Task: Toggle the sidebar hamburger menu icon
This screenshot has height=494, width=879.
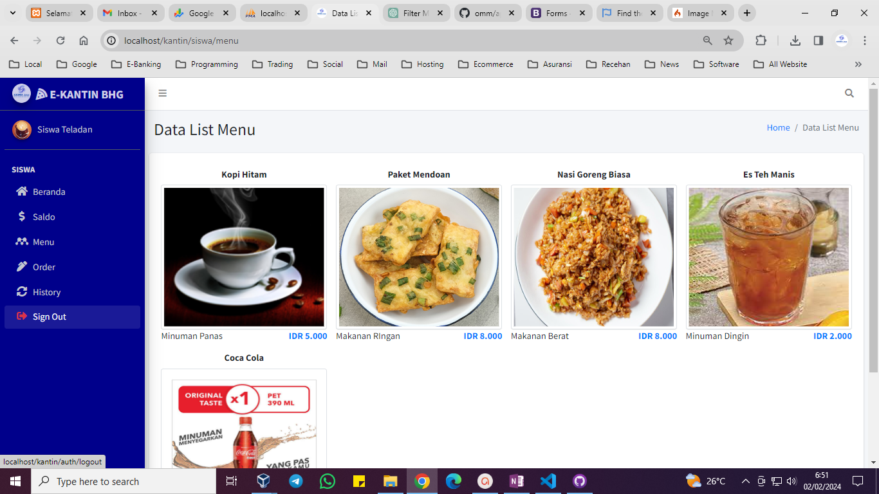Action: click(x=163, y=93)
